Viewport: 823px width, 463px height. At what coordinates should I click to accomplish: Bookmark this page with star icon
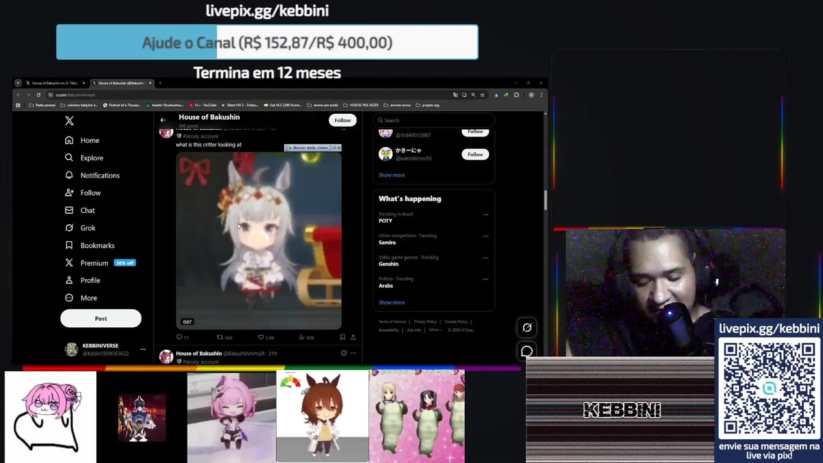point(482,95)
